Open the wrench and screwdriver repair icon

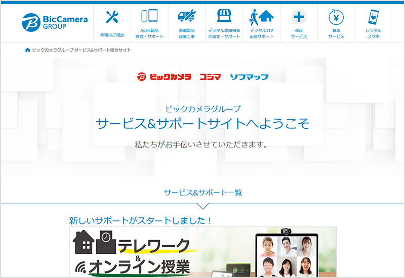(112, 17)
